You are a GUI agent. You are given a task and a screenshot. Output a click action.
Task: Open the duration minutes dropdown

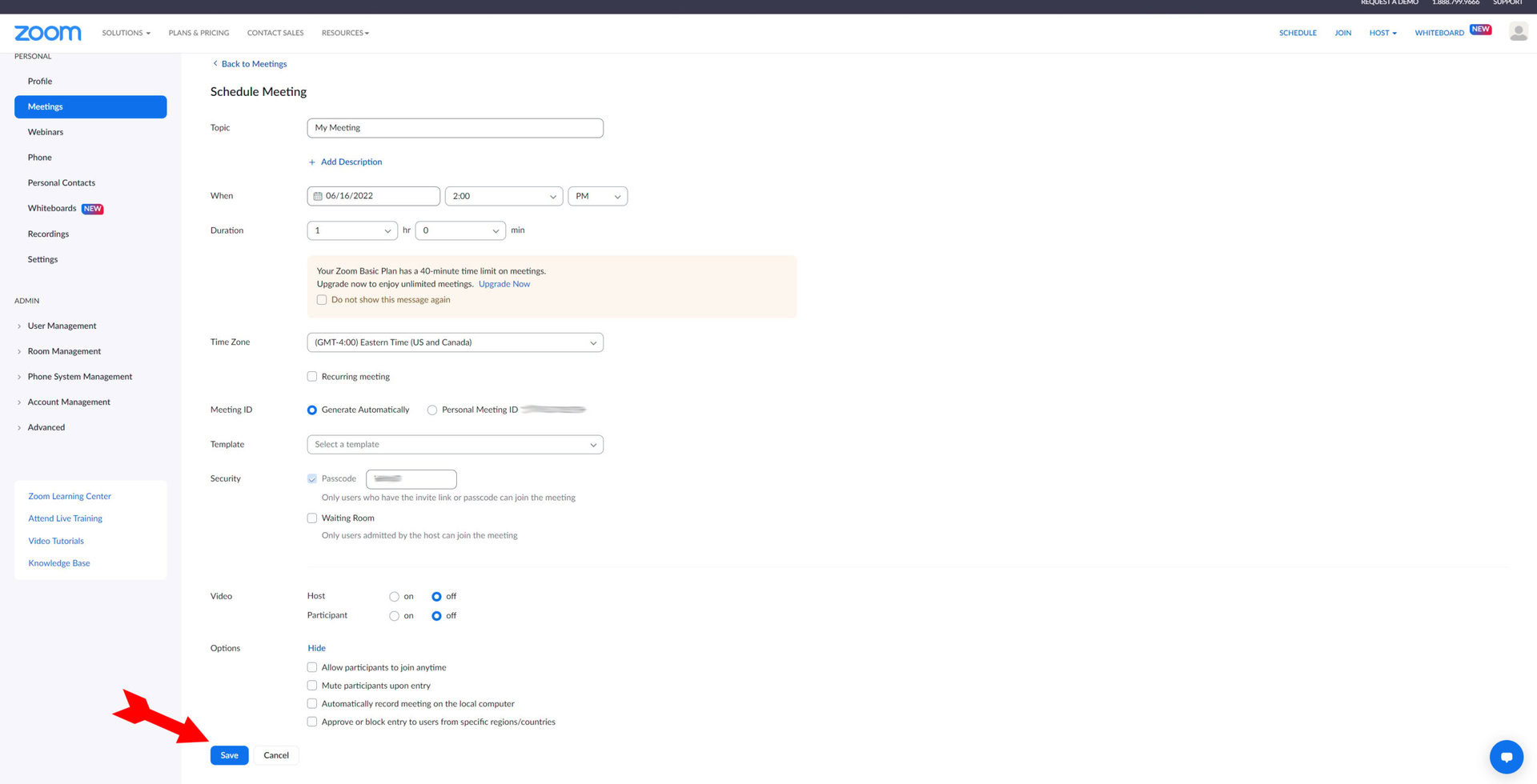[460, 230]
